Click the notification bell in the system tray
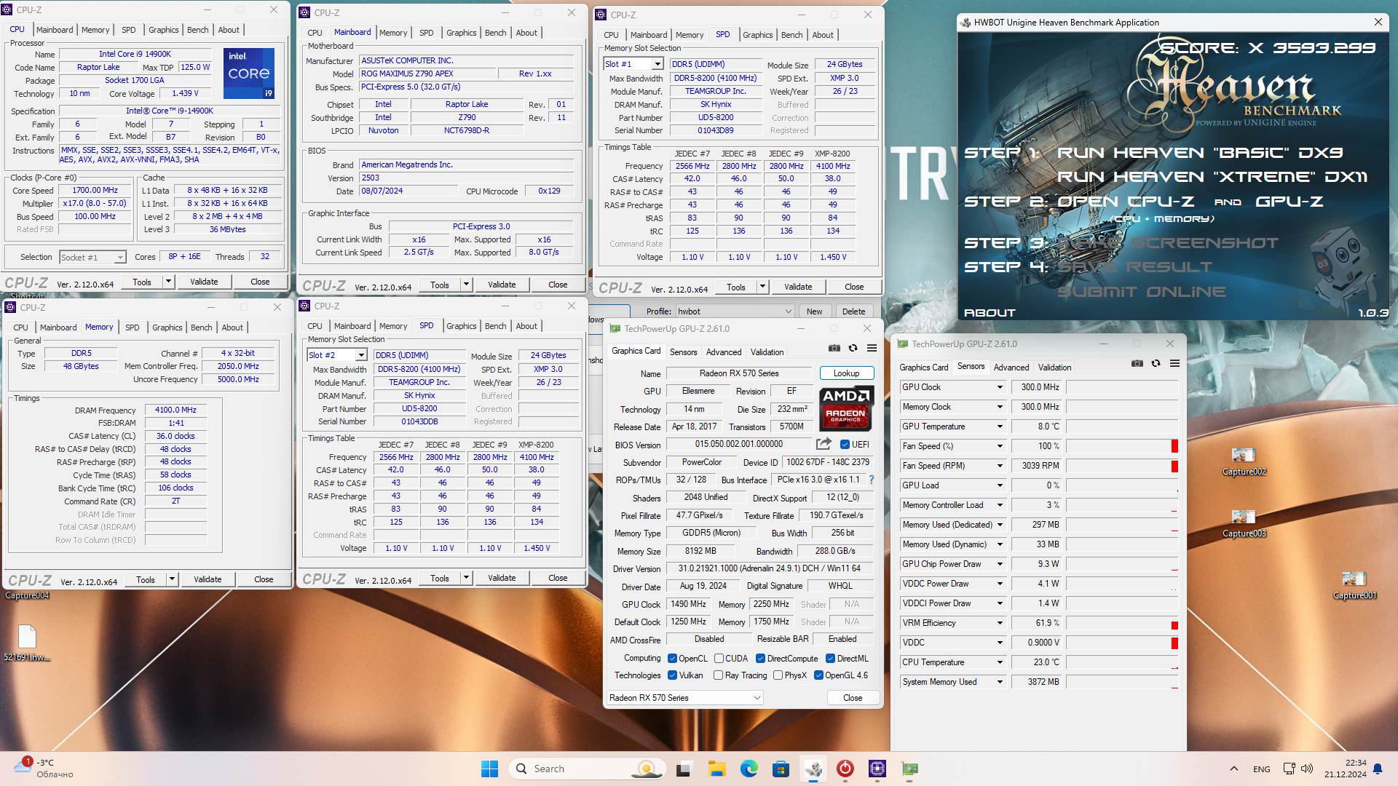The height and width of the screenshot is (786, 1398). [x=1378, y=769]
